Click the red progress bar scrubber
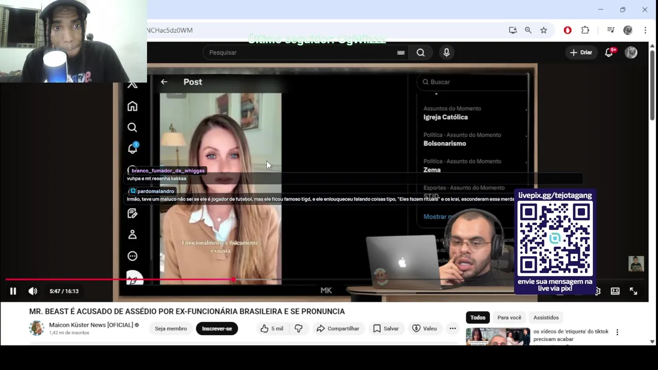Viewport: 658px width, 370px height. (x=233, y=280)
